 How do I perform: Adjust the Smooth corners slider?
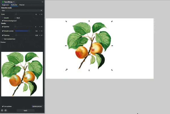point(25,31)
